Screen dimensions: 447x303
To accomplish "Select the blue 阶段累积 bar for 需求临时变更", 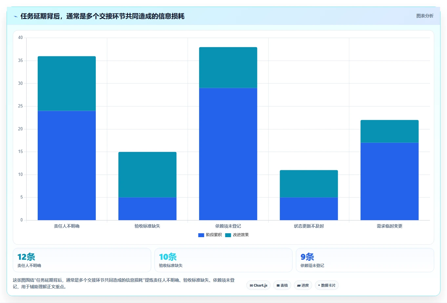I will click(389, 181).
